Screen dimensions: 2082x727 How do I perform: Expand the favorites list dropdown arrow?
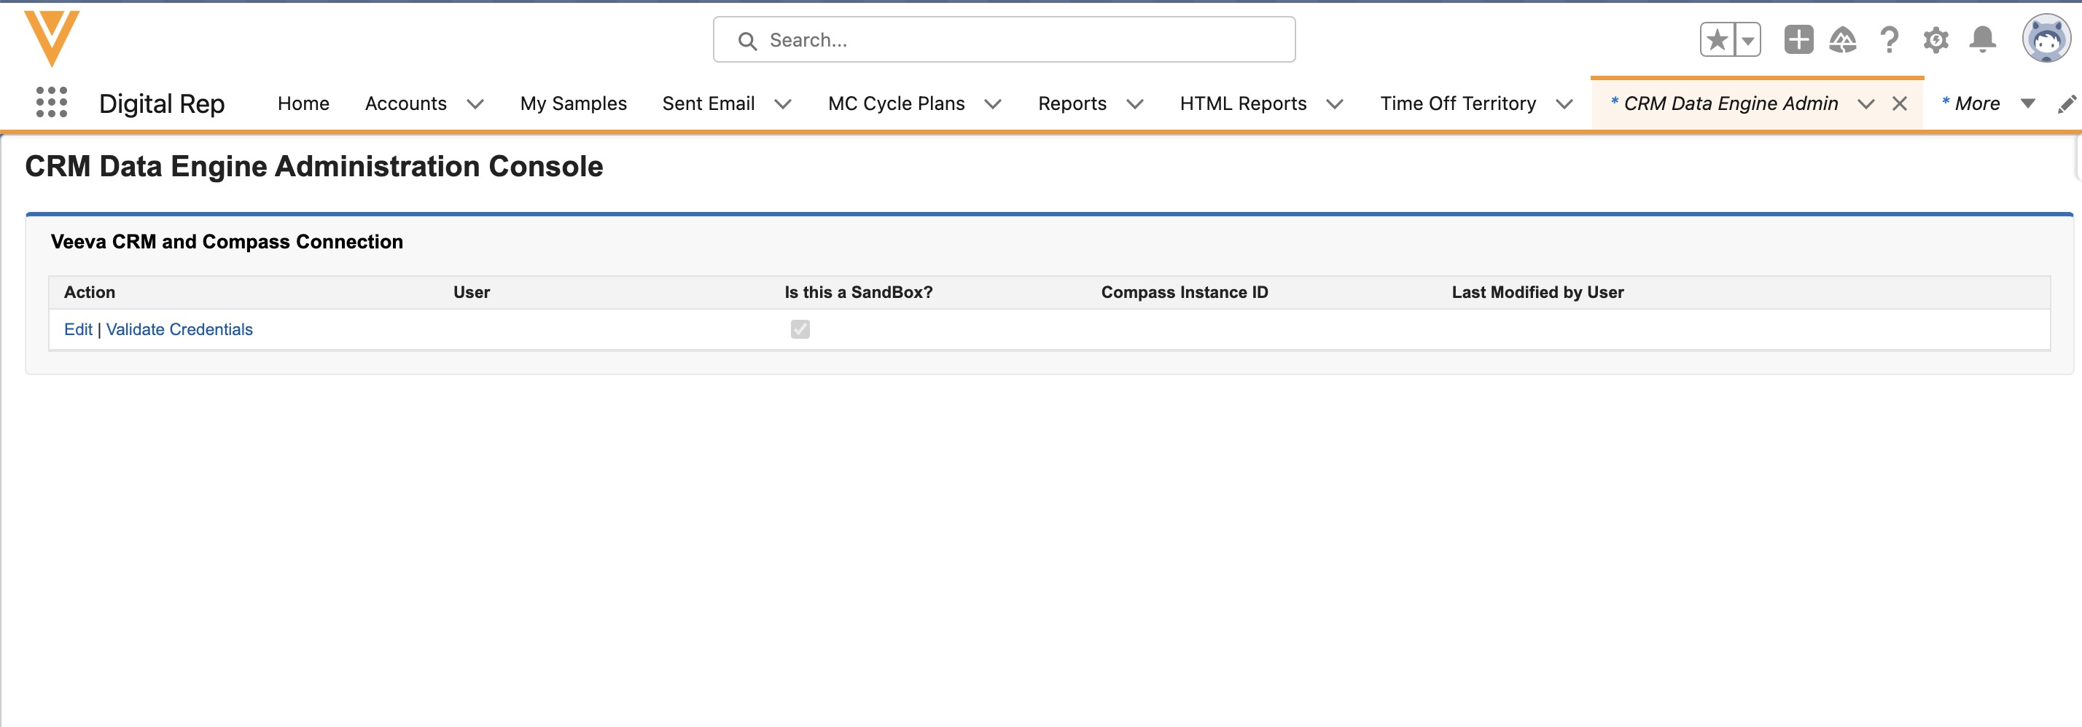tap(1747, 39)
